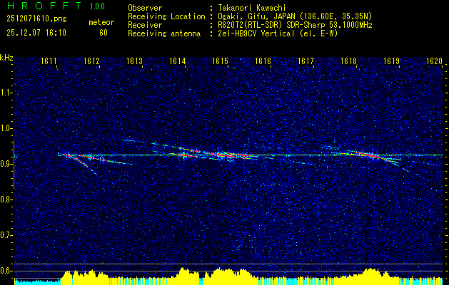Click the 1613 time axis marker
Image resolution: width=449 pixels, height=285 pixels.
(x=135, y=61)
